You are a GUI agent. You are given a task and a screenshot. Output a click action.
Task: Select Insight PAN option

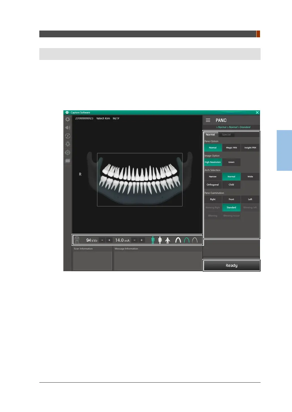click(x=250, y=148)
